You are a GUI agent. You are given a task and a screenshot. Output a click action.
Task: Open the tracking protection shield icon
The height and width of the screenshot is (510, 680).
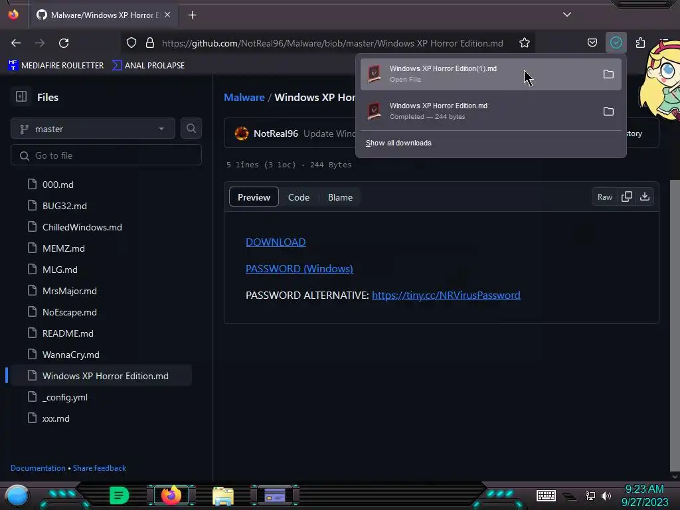pos(131,43)
